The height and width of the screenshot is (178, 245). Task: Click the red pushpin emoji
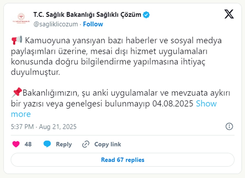point(17,92)
